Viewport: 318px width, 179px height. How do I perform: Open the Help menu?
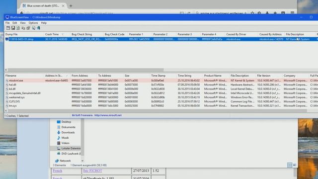44,23
